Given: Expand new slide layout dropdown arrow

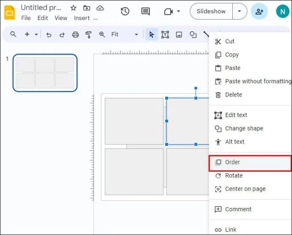Looking at the screenshot, I should (36, 35).
